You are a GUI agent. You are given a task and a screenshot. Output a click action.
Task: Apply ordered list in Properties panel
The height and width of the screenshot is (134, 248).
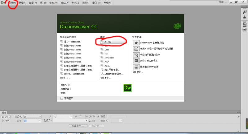[90, 117]
